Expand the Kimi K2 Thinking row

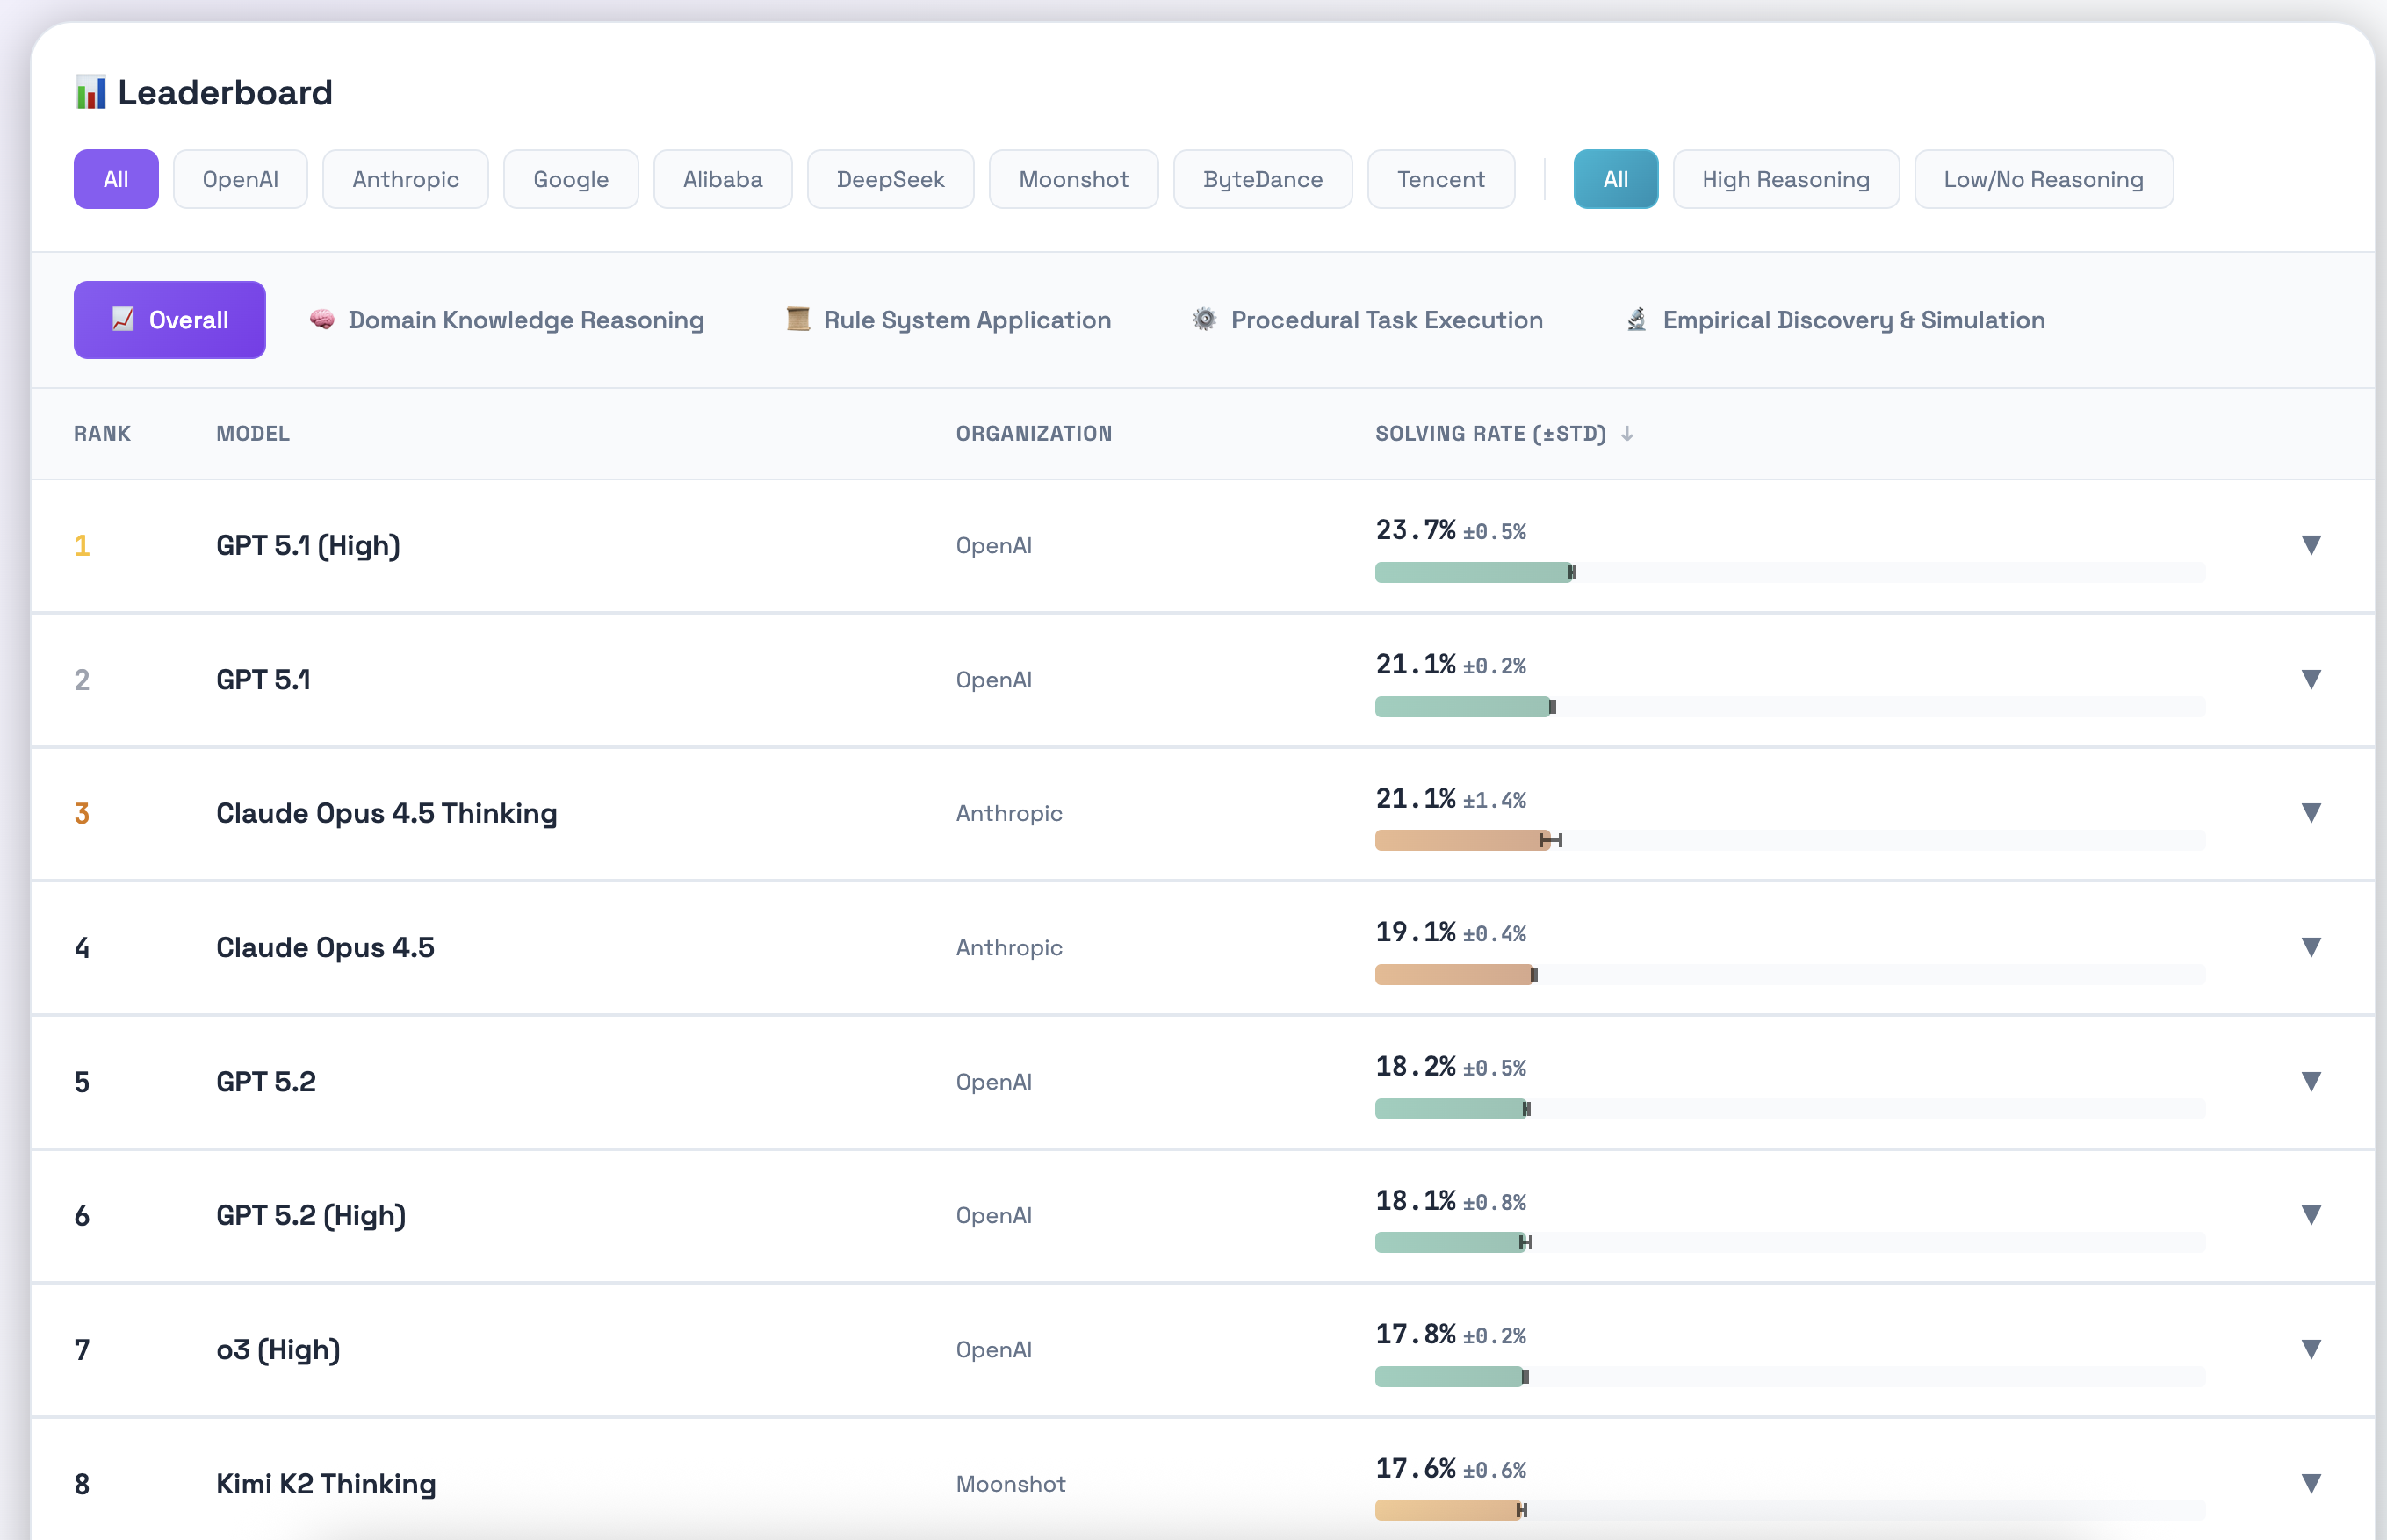pos(2310,1484)
